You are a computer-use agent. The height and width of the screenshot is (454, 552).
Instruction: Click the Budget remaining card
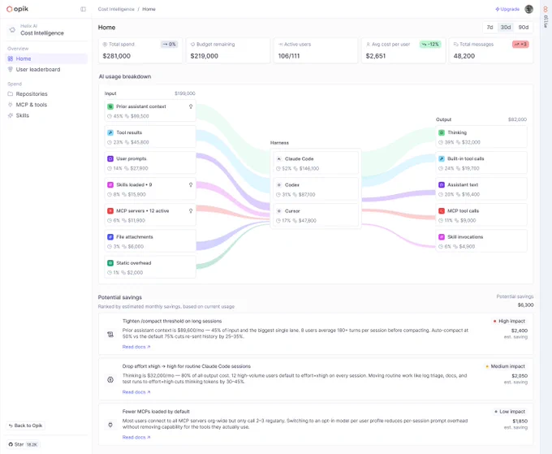click(x=228, y=50)
